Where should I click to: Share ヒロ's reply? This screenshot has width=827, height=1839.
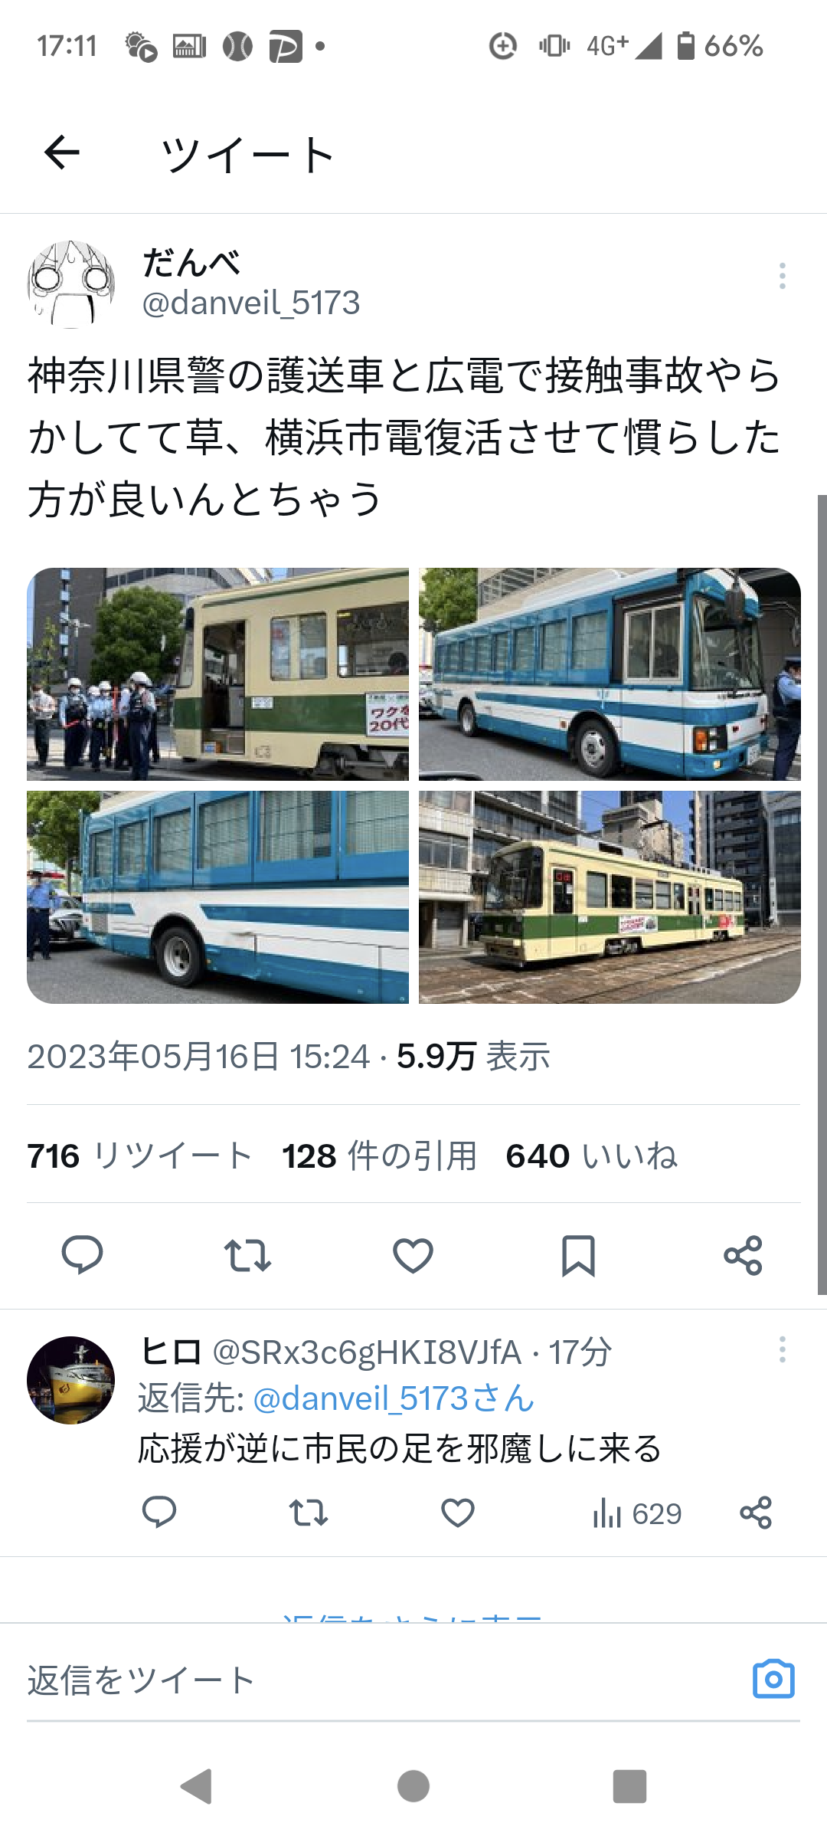pyautogui.click(x=756, y=1513)
